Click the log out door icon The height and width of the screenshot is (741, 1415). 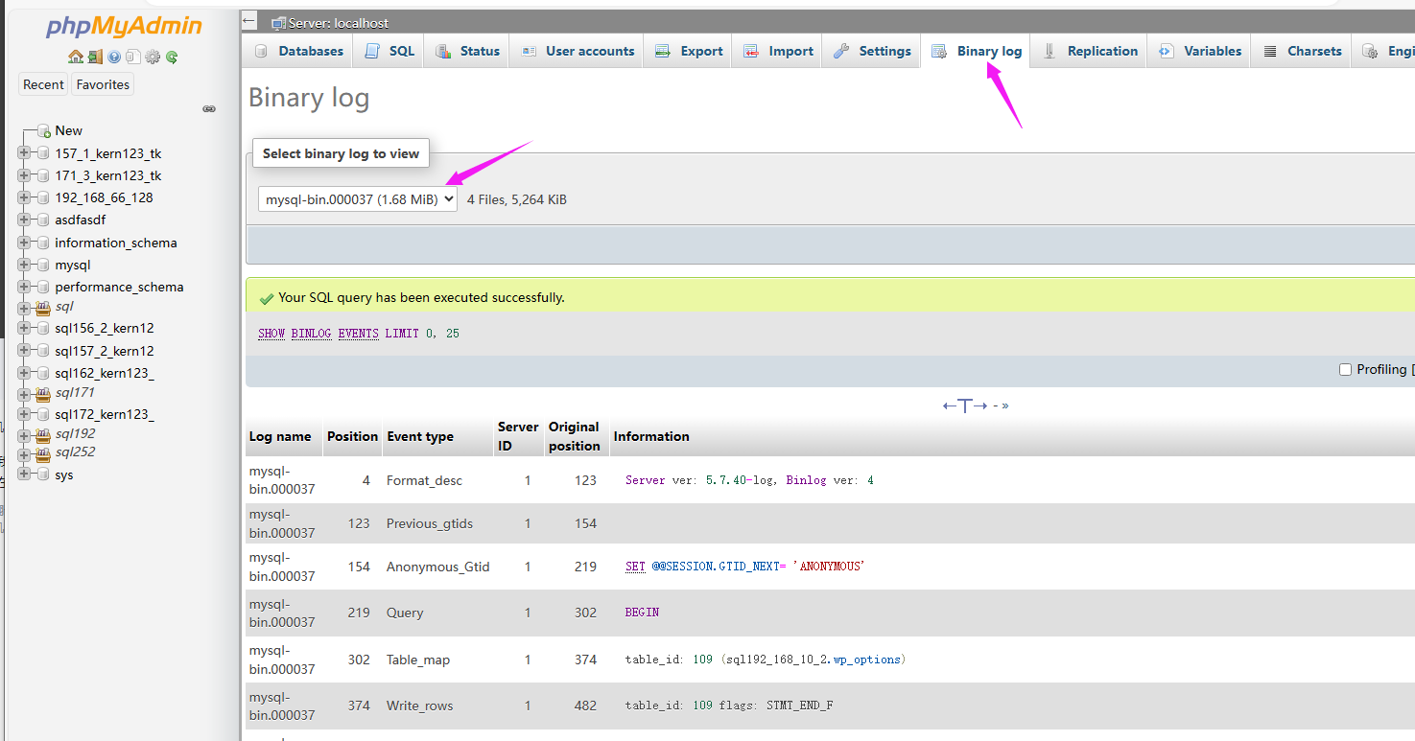tap(95, 57)
